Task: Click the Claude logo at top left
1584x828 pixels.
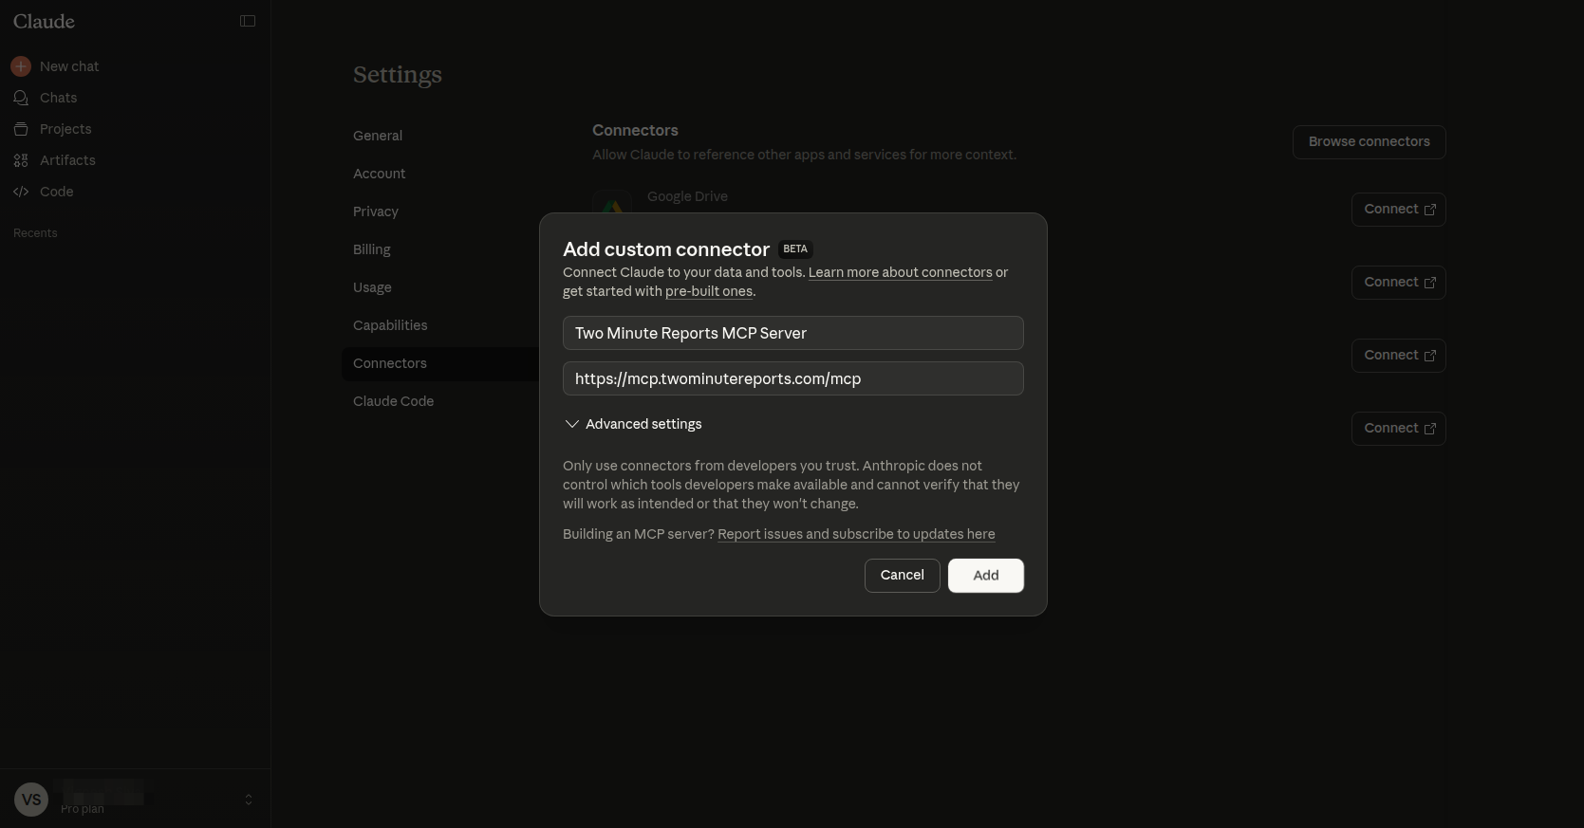Action: click(x=44, y=21)
